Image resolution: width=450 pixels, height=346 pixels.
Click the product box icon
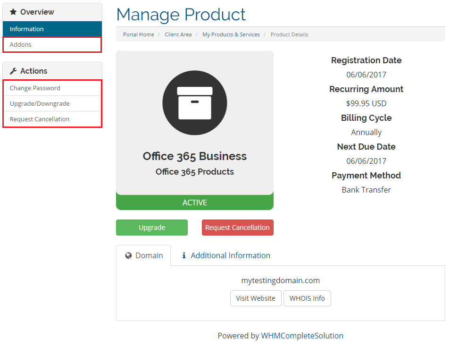195,103
